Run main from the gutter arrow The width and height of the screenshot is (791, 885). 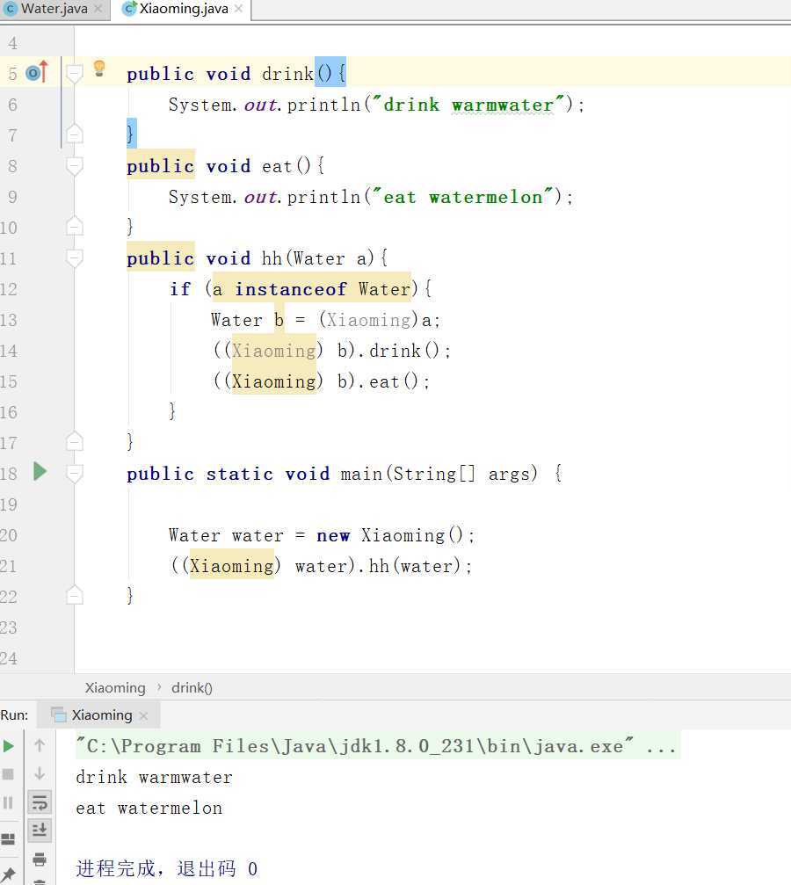tap(40, 471)
